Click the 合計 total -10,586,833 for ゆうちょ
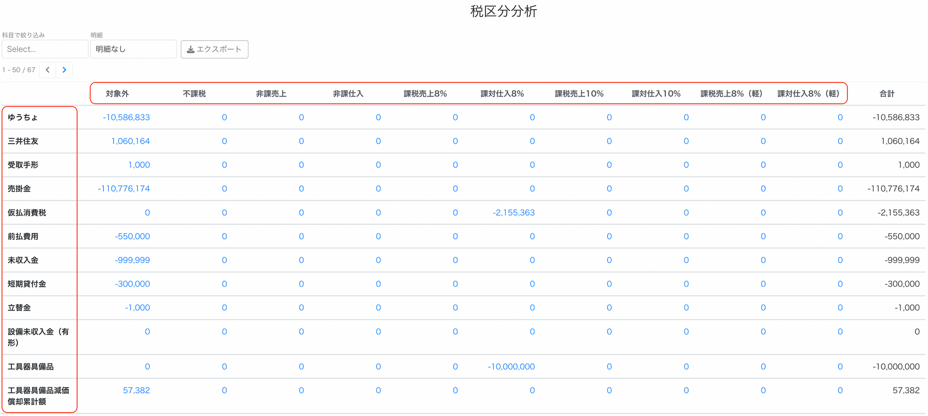This screenshot has height=416, width=928. [896, 117]
